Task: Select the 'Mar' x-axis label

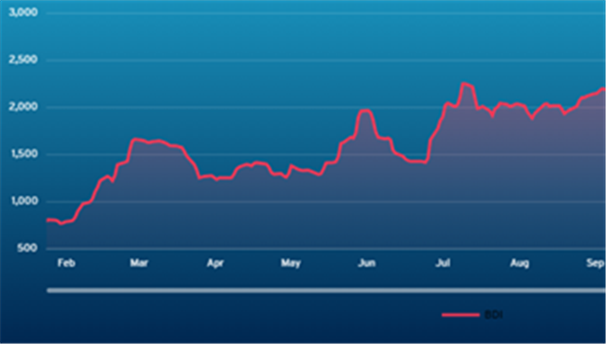Action: click(139, 263)
